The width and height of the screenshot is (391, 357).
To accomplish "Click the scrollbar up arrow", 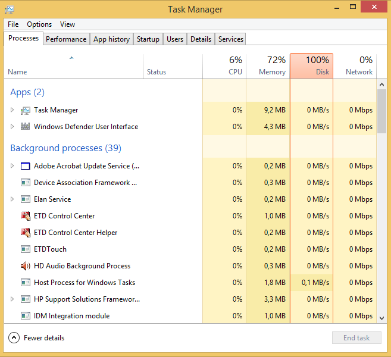I will [381, 84].
